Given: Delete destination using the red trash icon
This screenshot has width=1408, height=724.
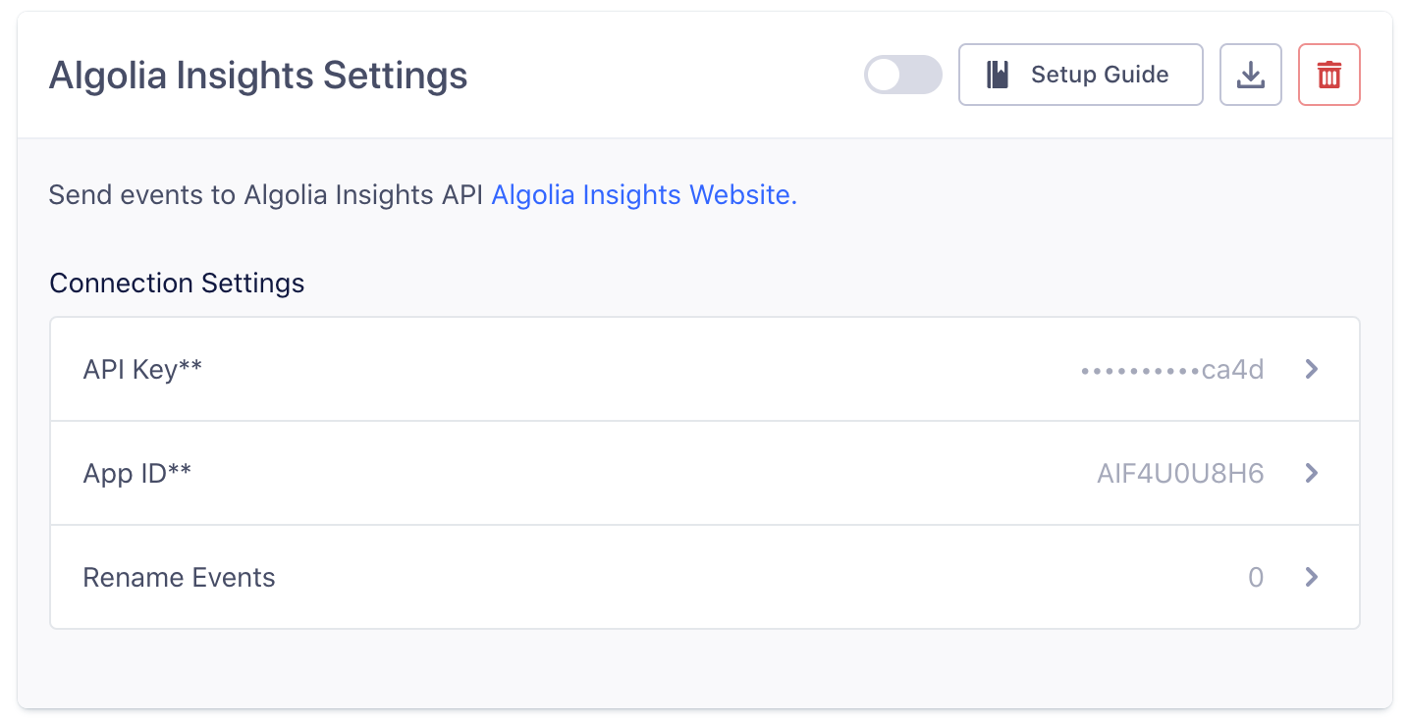Looking at the screenshot, I should (x=1328, y=75).
